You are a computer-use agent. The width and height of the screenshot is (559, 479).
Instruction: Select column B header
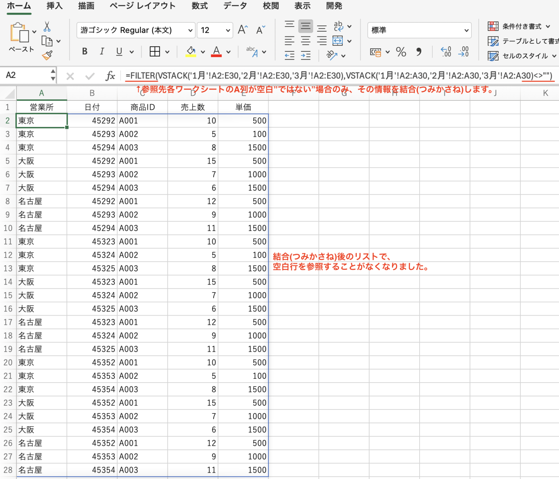tap(92, 93)
